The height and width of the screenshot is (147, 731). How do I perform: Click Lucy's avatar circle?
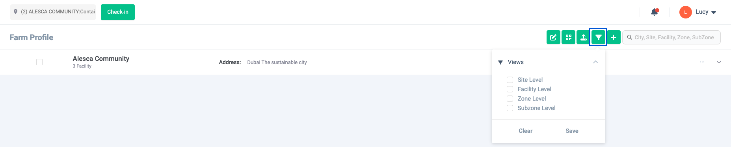(x=686, y=12)
